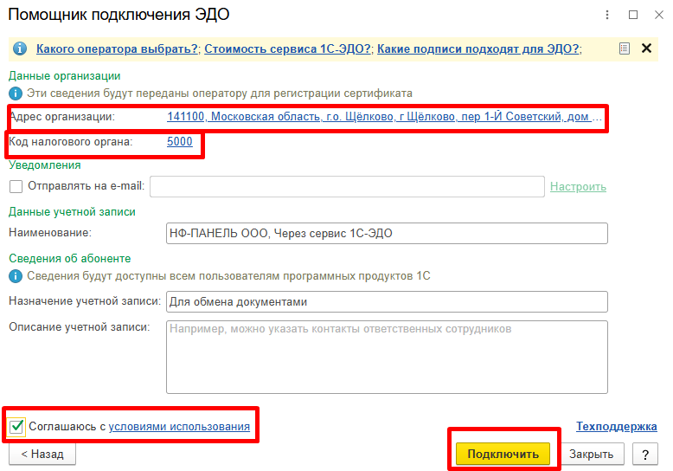The width and height of the screenshot is (673, 471).
Task: Dismiss the yellow hint banner
Action: [646, 48]
